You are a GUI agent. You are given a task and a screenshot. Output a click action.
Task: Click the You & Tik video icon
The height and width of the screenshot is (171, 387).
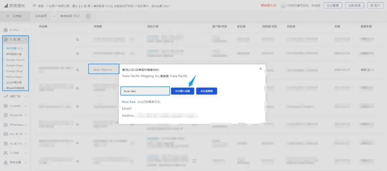click(x=6, y=134)
